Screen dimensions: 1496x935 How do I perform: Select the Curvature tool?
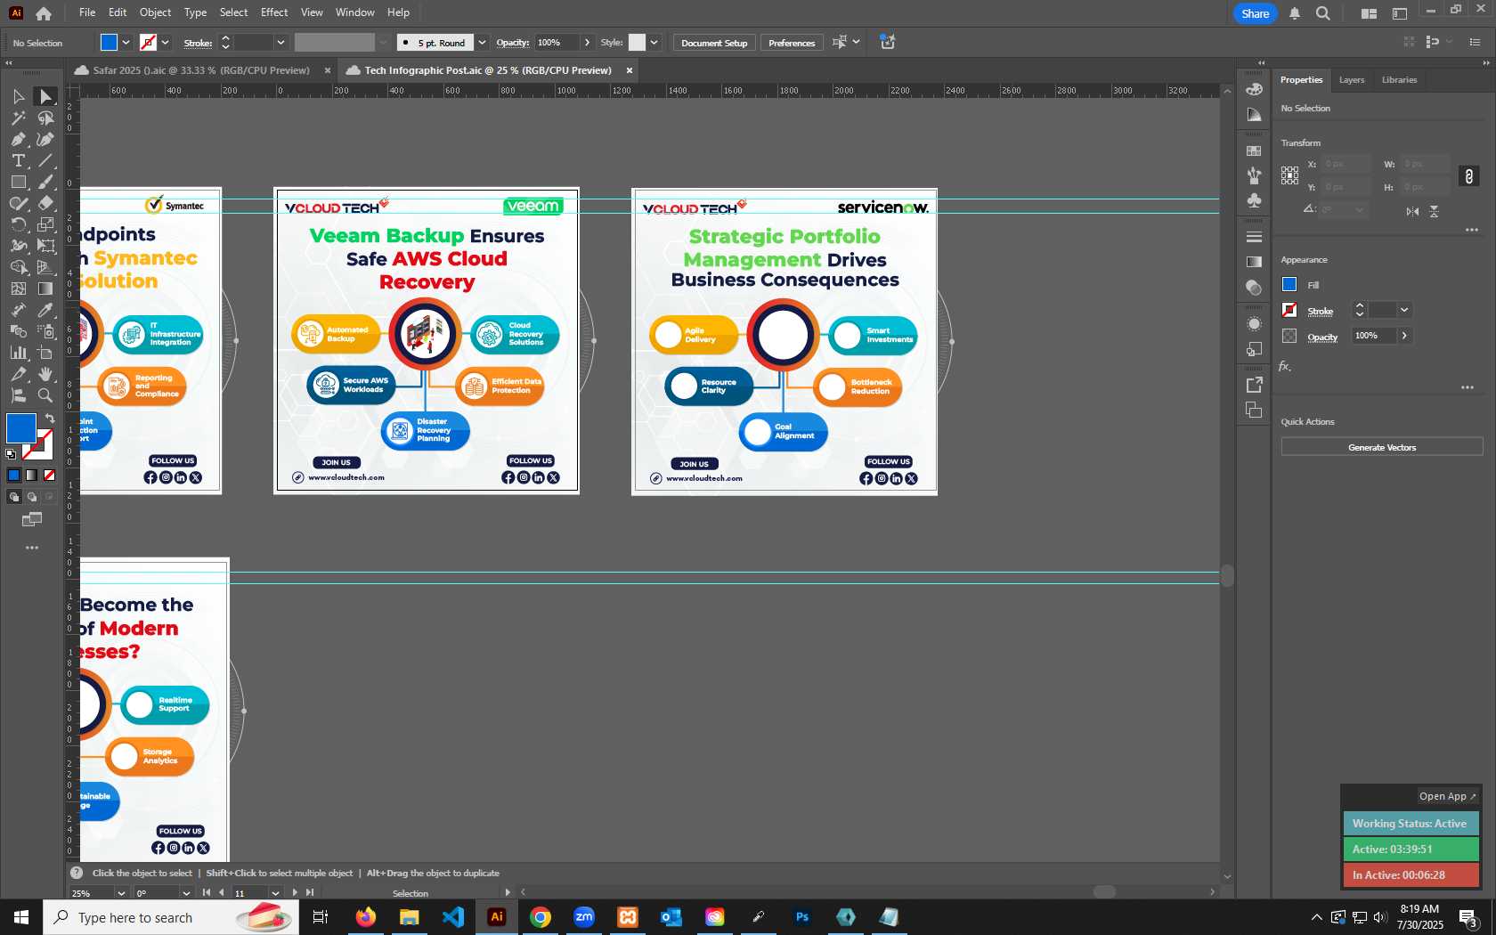(x=45, y=139)
